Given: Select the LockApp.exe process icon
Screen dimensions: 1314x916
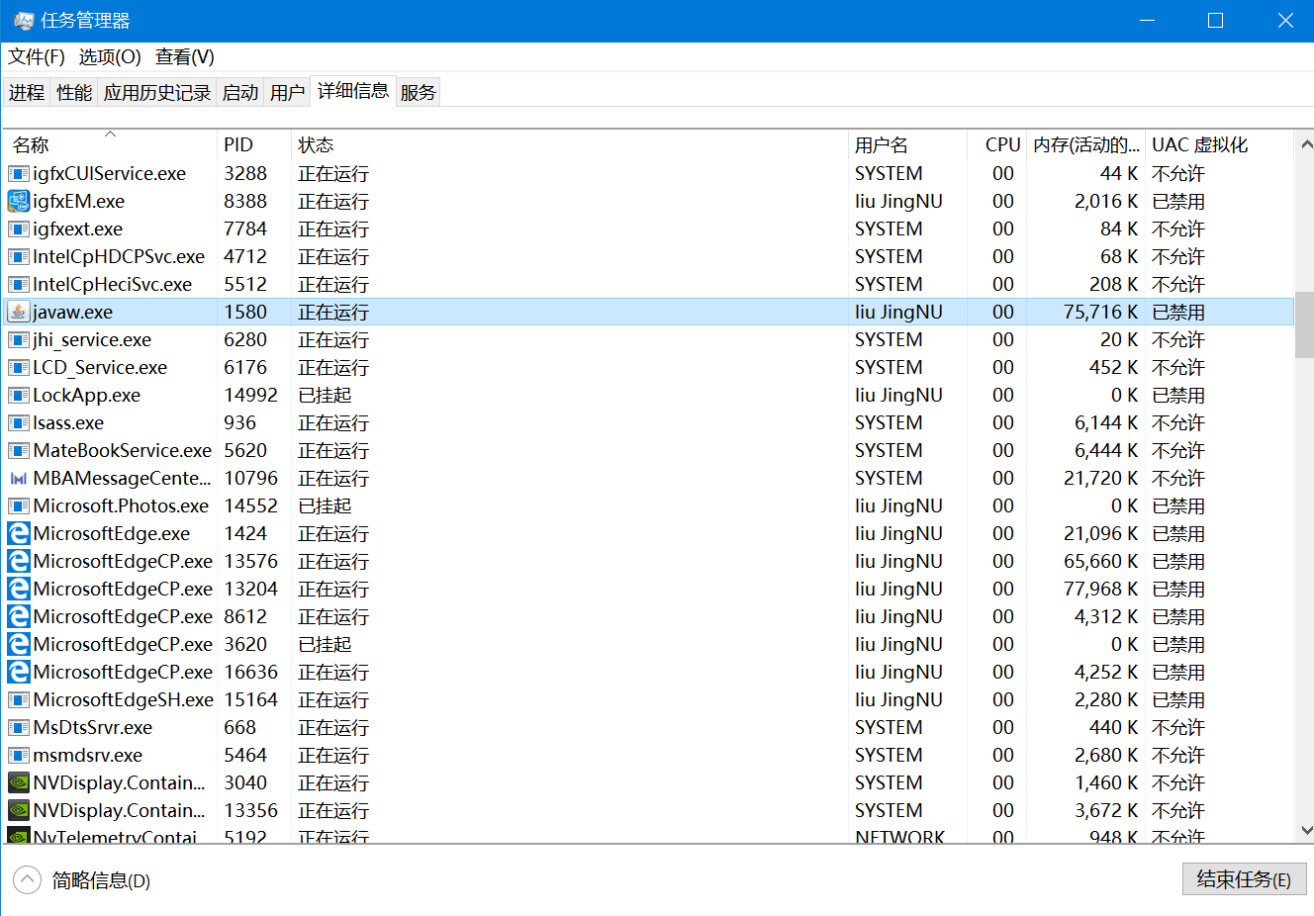Looking at the screenshot, I should pos(18,396).
